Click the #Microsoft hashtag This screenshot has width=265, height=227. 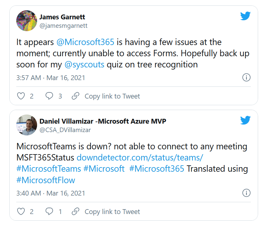tap(104, 169)
